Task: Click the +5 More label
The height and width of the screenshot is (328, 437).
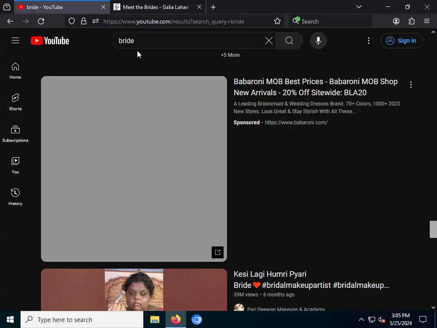Action: (230, 55)
